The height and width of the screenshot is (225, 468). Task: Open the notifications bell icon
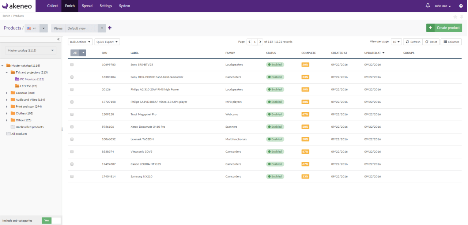pyautogui.click(x=428, y=5)
